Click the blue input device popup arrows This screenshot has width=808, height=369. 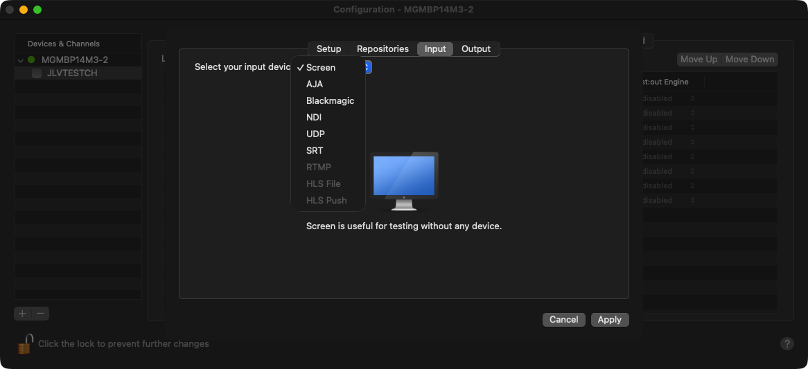coord(368,67)
